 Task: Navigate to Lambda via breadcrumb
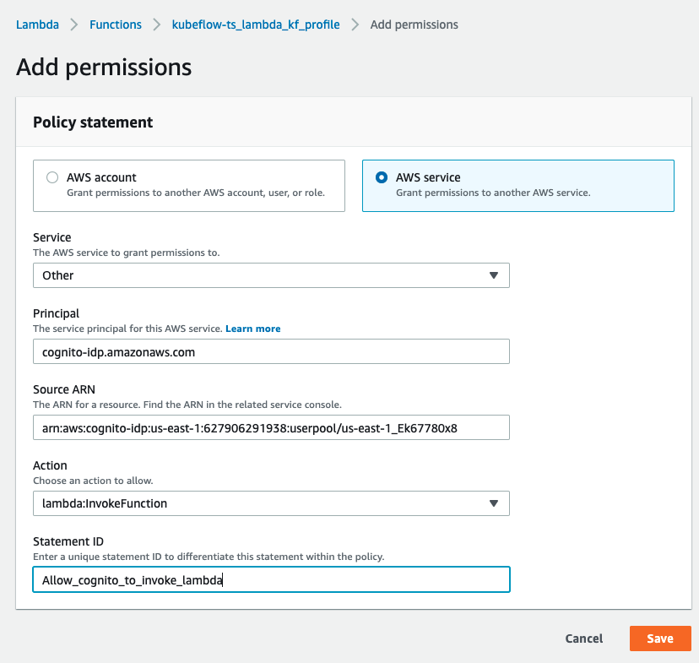point(37,24)
